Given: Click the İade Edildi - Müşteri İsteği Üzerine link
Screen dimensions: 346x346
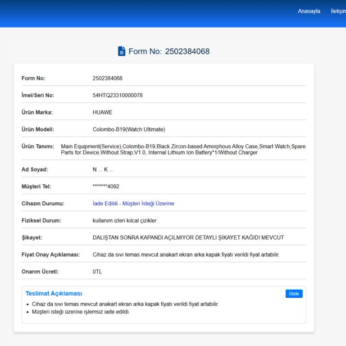Looking at the screenshot, I should [133, 204].
